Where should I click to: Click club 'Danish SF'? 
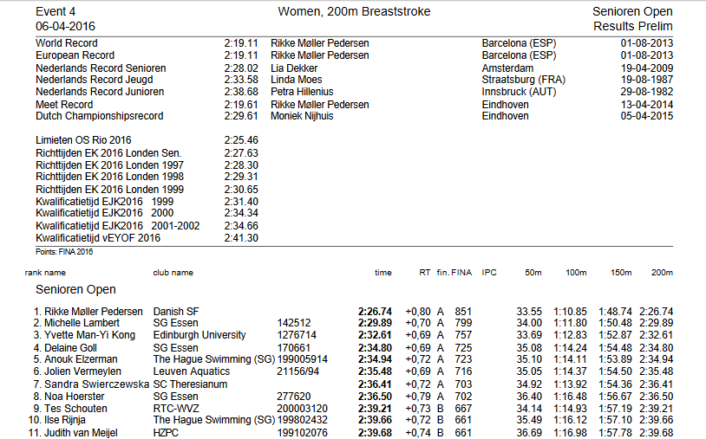(175, 312)
